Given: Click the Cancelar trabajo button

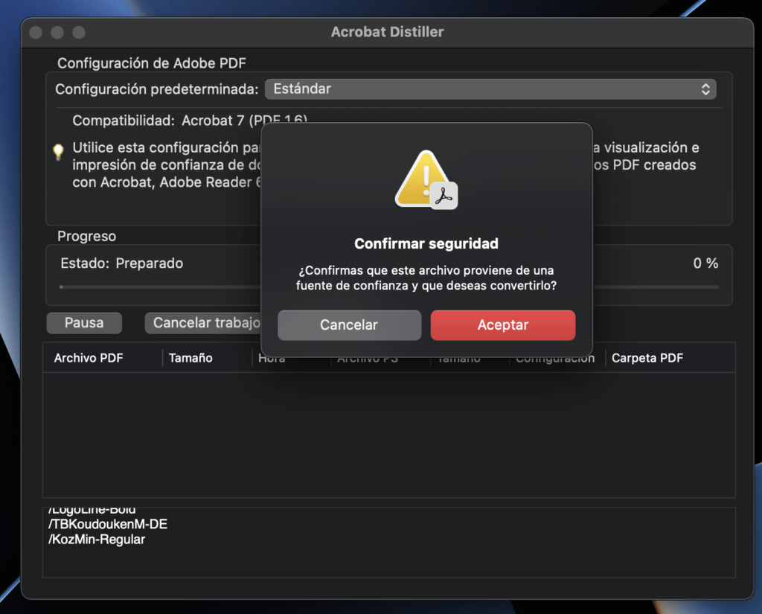Looking at the screenshot, I should tap(203, 323).
